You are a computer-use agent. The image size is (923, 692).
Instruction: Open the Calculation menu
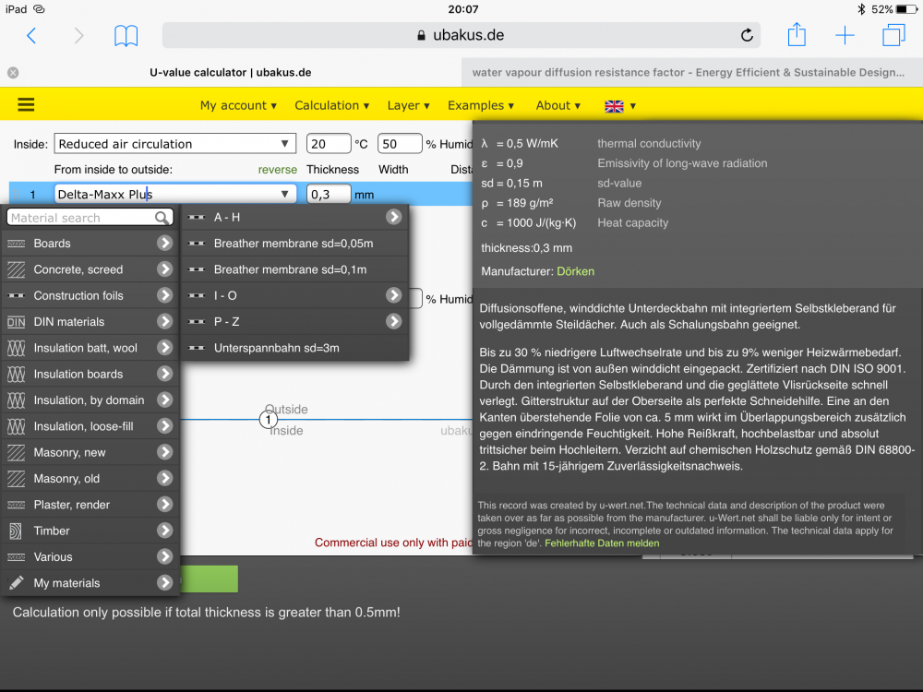[x=331, y=105]
